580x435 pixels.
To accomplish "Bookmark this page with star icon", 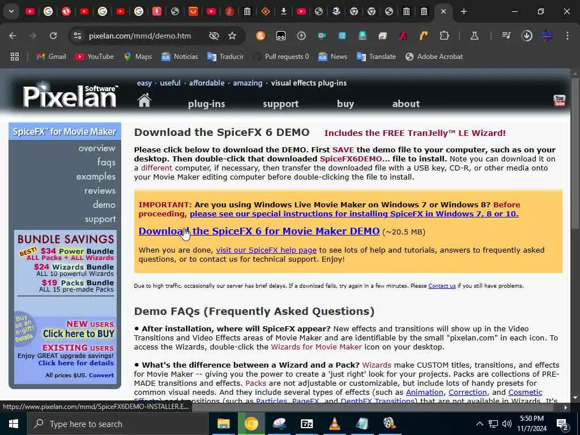I will [x=232, y=36].
